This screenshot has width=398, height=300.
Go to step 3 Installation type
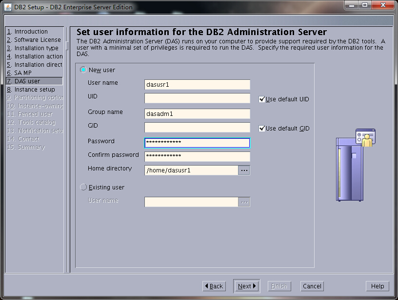(33, 48)
